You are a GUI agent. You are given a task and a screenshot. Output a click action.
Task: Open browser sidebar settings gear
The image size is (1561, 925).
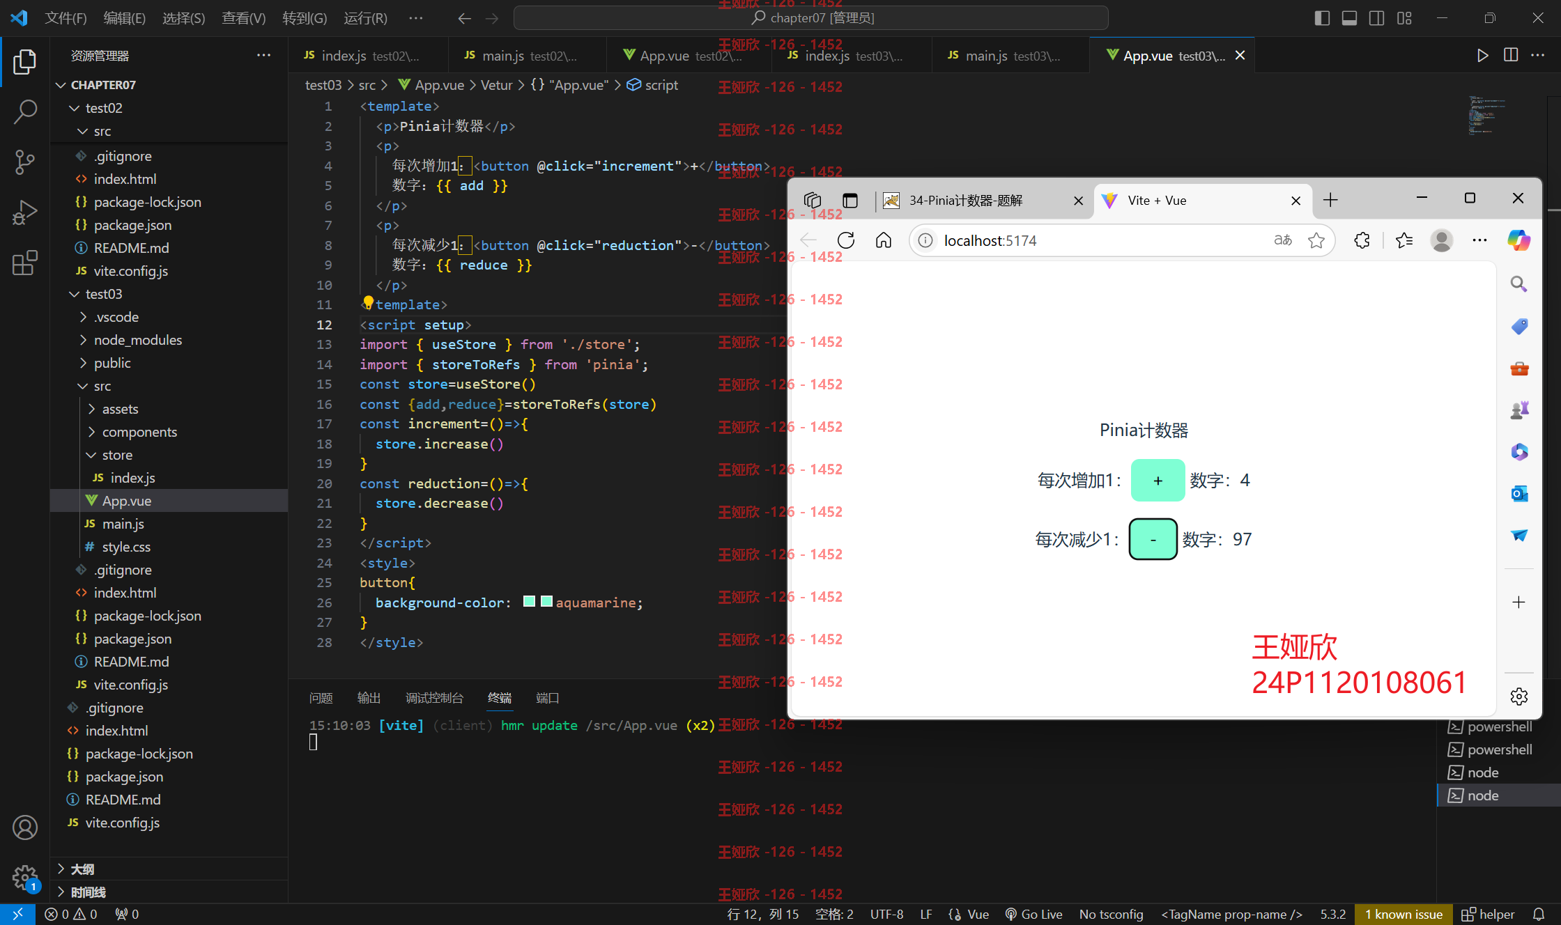(x=1519, y=696)
